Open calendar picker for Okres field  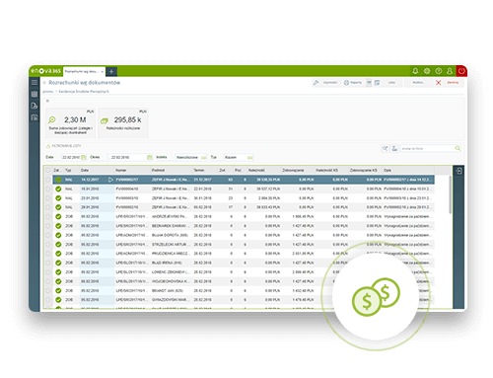point(150,157)
